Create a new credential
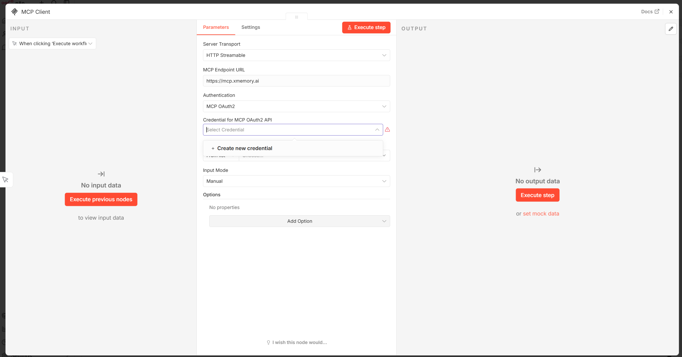This screenshot has width=682, height=357. pos(245,148)
